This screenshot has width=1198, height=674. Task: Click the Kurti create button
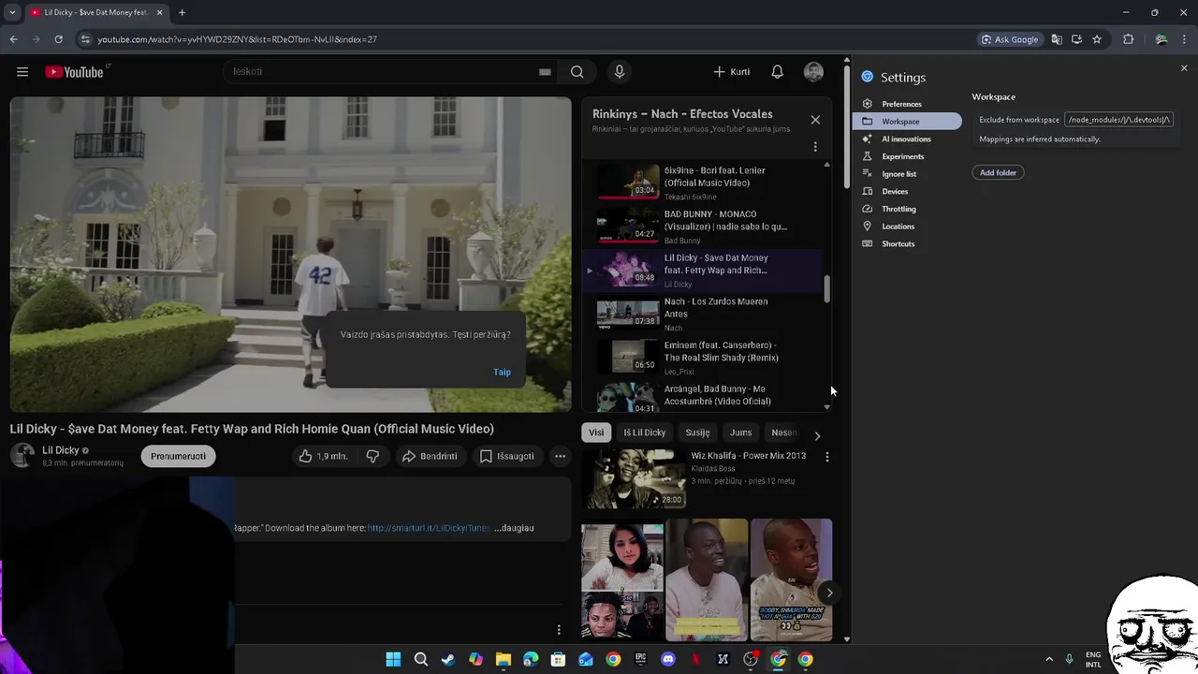click(x=731, y=72)
